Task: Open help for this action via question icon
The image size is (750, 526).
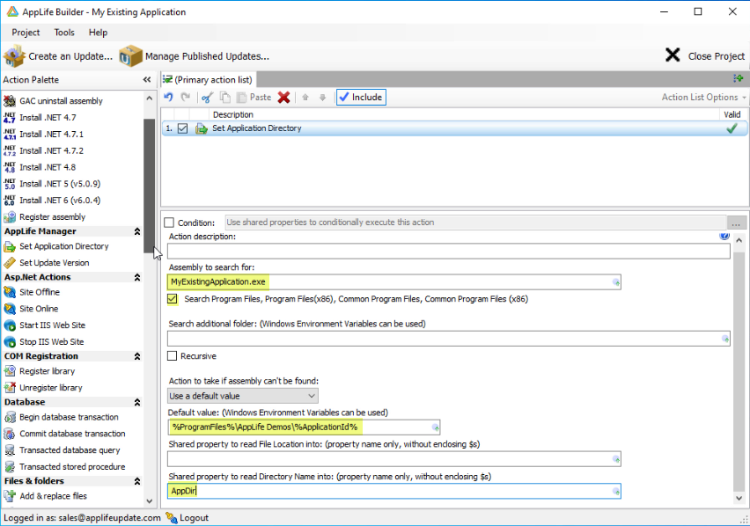Action: point(724,236)
